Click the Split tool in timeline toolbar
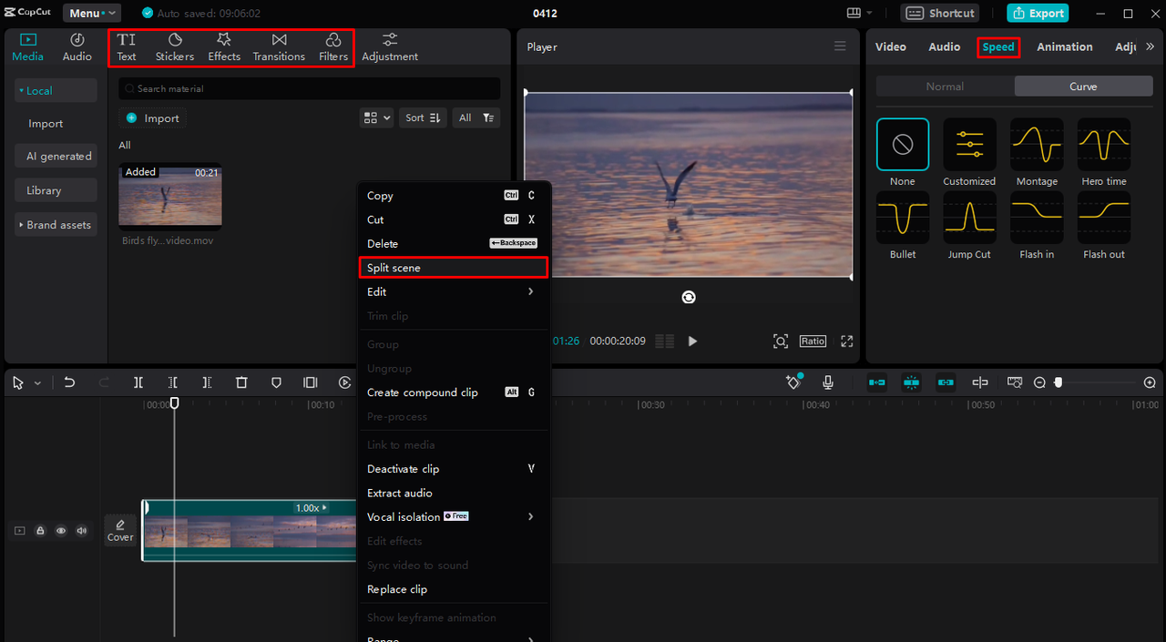 point(138,382)
